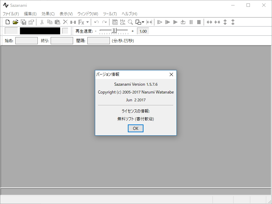
Task: Click the solid play triangle icon
Action: [x=175, y=22]
